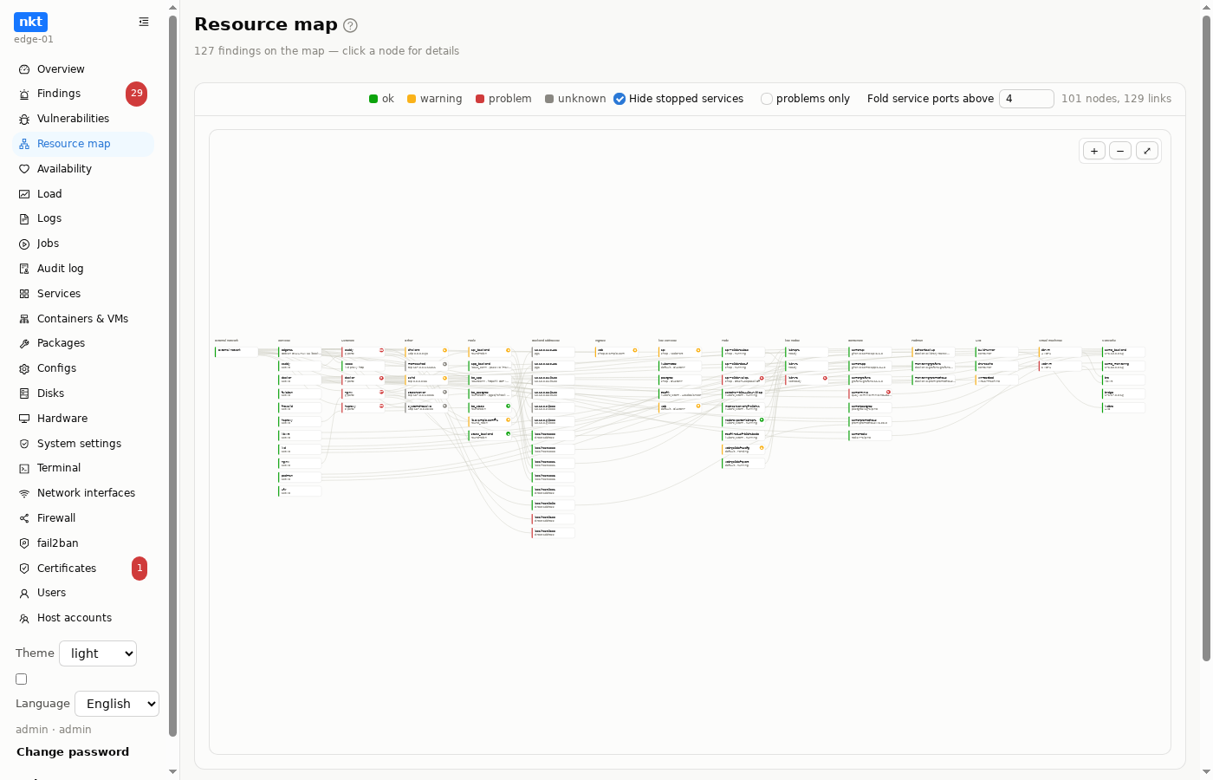1213x780 pixels.
Task: Click the Logs file icon
Action: [24, 218]
